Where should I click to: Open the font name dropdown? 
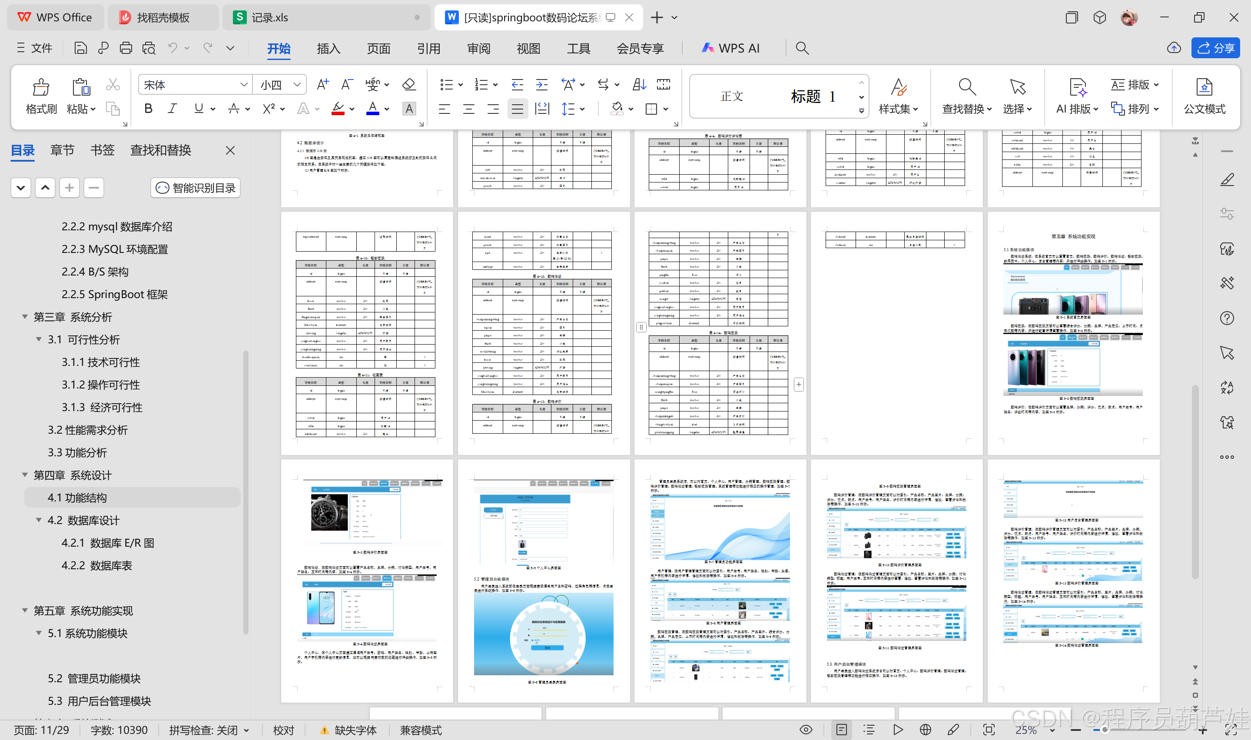coord(244,85)
